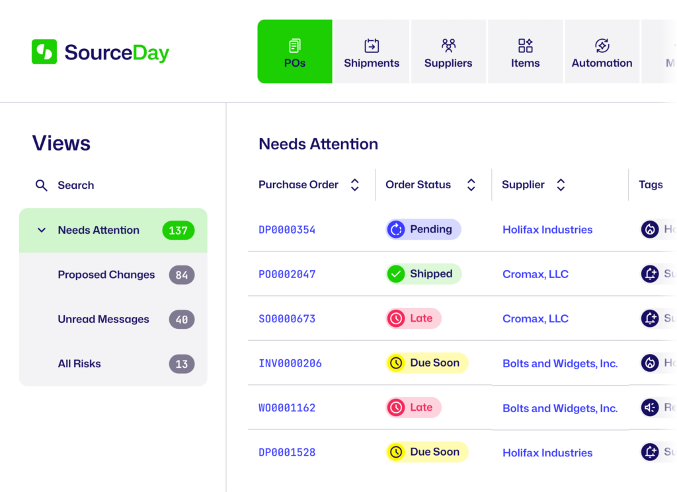677x492 pixels.
Task: Click the bell tag icon on SO0000673 row
Action: click(650, 318)
